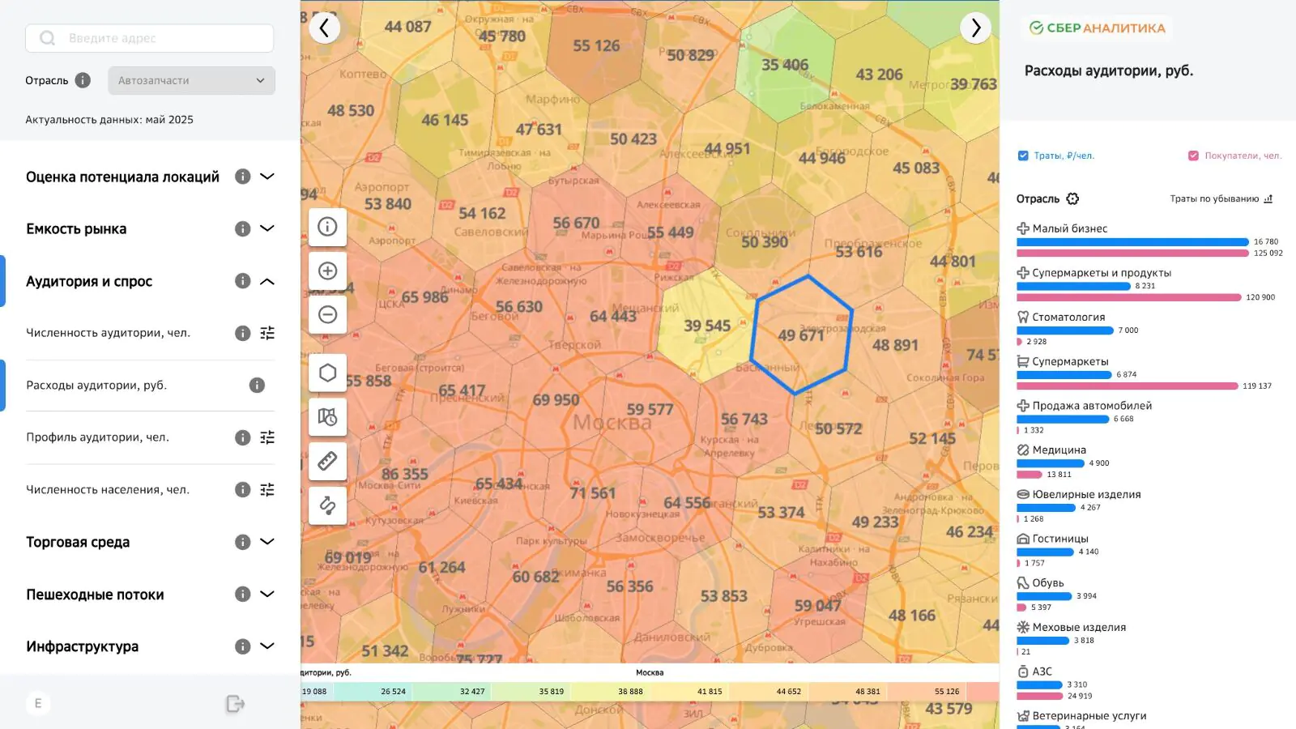Select the ruler measurement tool

click(x=327, y=461)
